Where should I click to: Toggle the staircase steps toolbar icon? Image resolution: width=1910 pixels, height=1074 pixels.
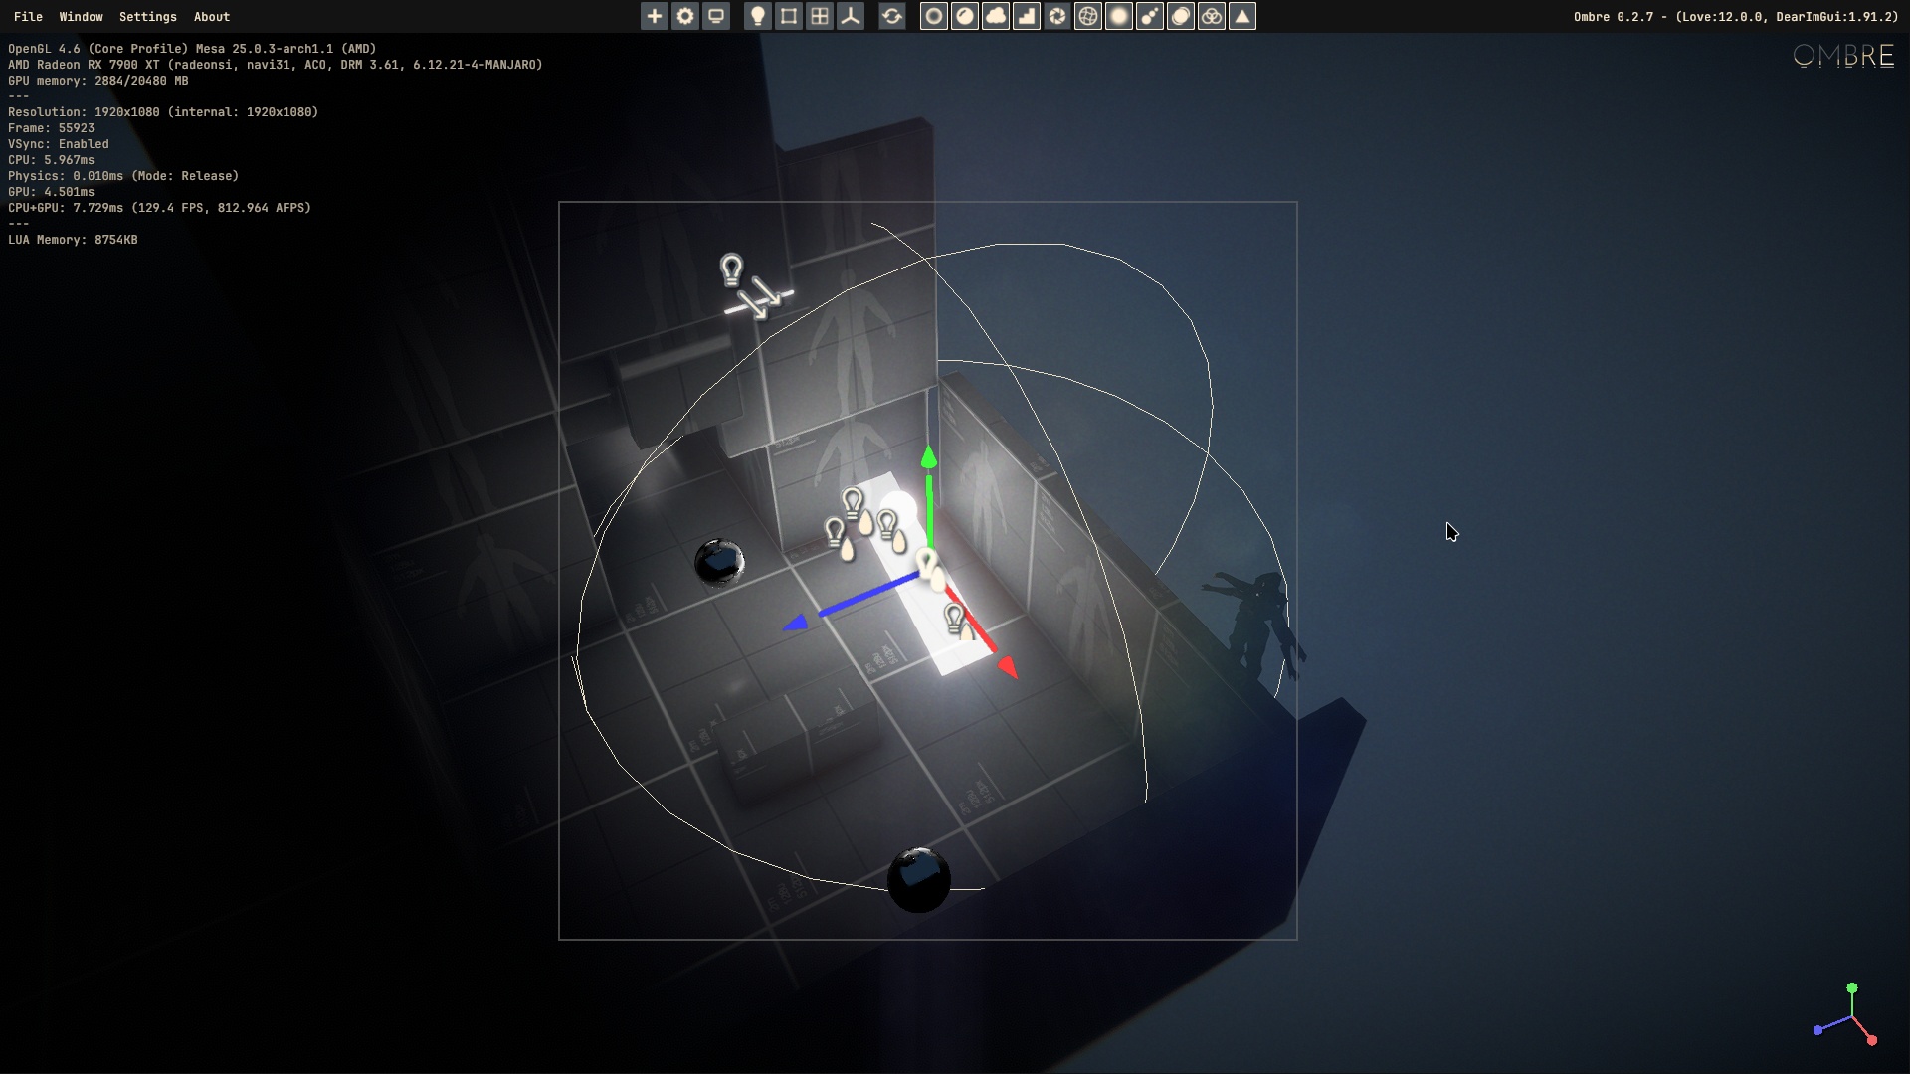pyautogui.click(x=1027, y=16)
